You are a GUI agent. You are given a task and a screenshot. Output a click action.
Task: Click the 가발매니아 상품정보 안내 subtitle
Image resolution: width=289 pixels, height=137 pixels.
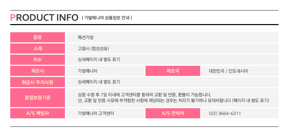click(107, 18)
